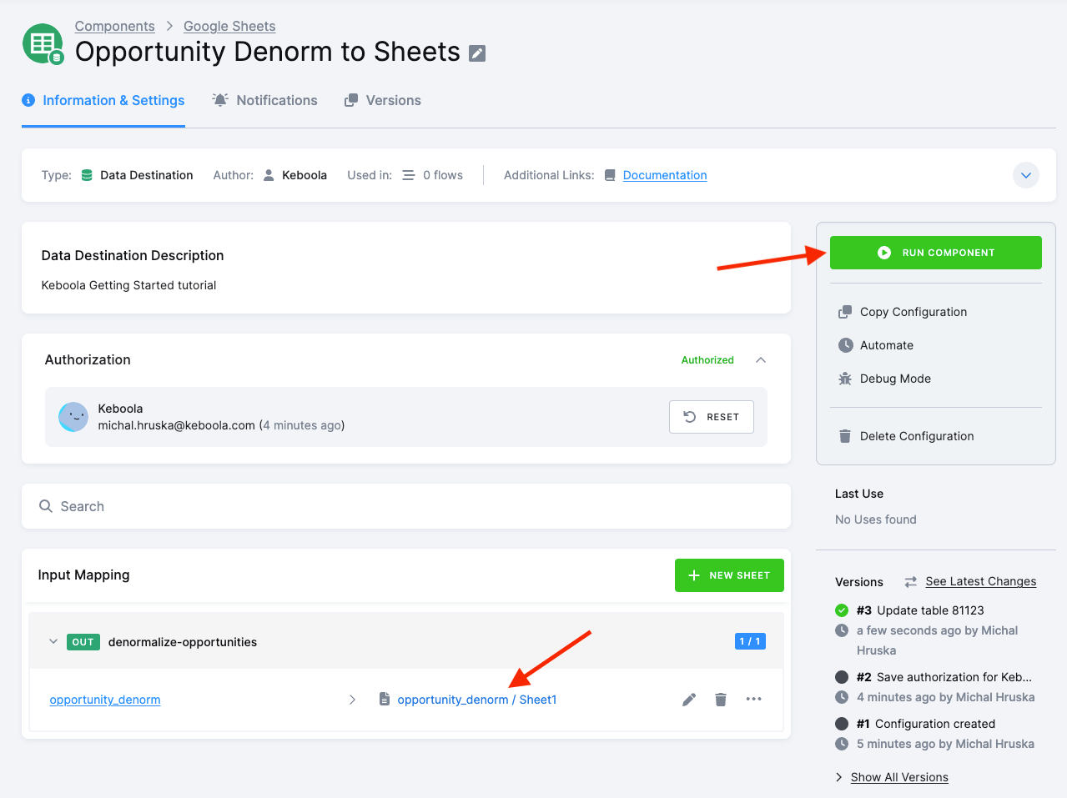The height and width of the screenshot is (798, 1067).
Task: Click the pencil icon to rename configuration title
Action: (477, 53)
